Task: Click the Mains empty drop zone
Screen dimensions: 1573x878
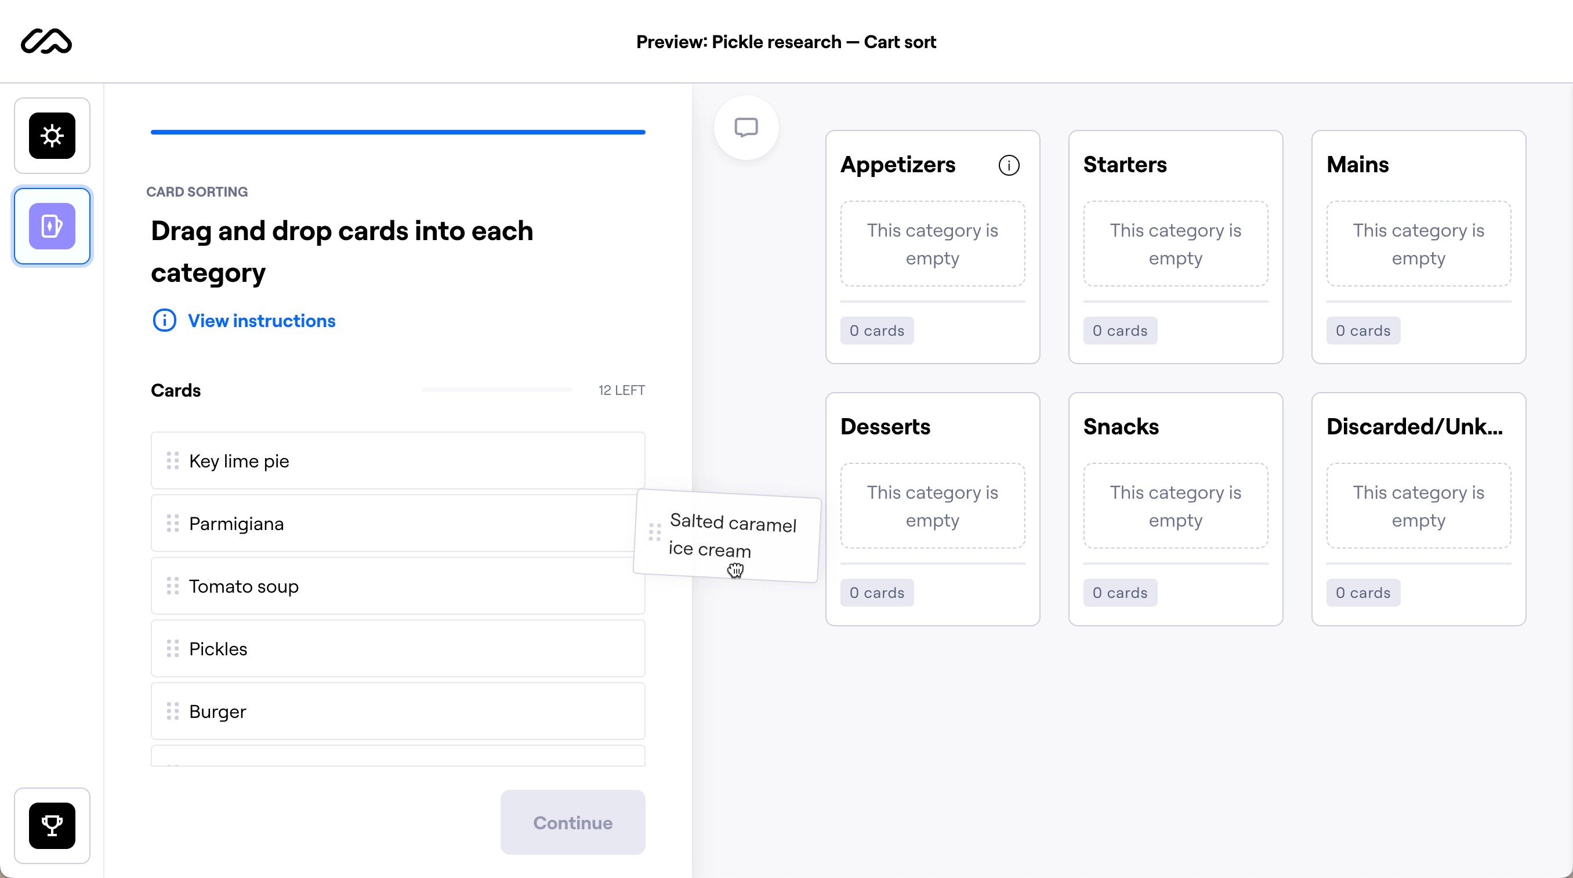Action: (1418, 244)
